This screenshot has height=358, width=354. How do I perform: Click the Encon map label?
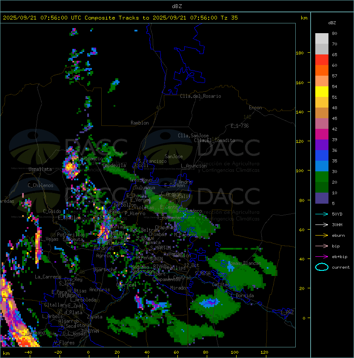tap(255, 108)
